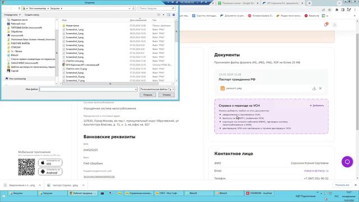Select file Screenshot_10.png in the dialog
This screenshot has width=359, height=202.
pyautogui.click(x=75, y=77)
